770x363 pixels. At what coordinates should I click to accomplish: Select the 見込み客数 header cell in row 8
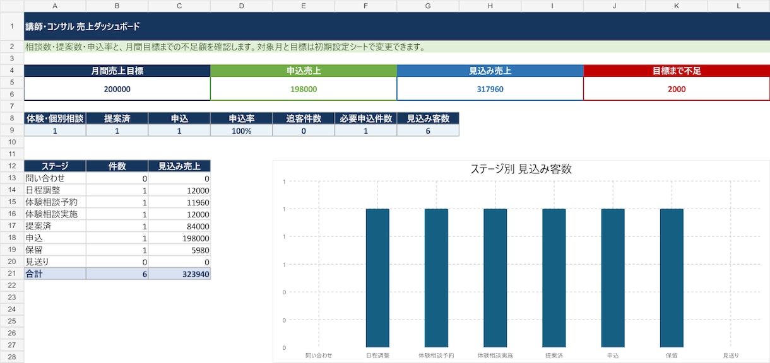pos(429,118)
